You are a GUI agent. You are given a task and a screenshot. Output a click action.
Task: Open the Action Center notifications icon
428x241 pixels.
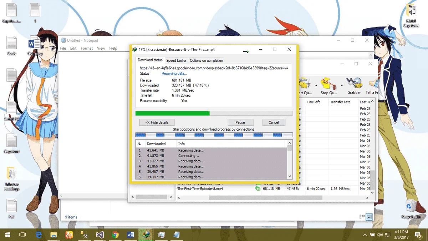click(x=418, y=235)
